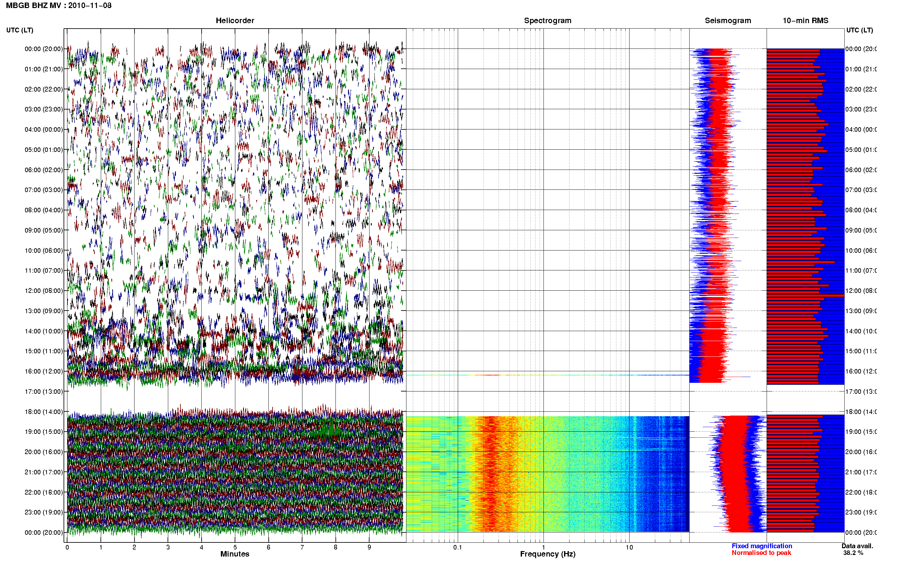This screenshot has height=571, width=913.
Task: Click the left axis label "10:00 (06:00)"
Action: [x=44, y=250]
